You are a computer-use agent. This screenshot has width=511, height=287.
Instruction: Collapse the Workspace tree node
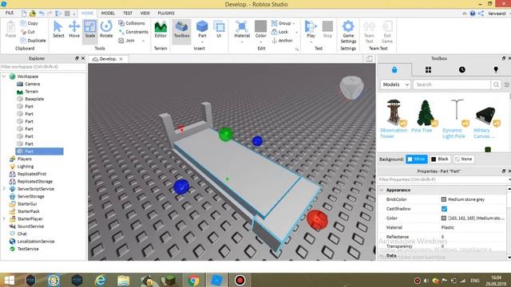(x=4, y=77)
